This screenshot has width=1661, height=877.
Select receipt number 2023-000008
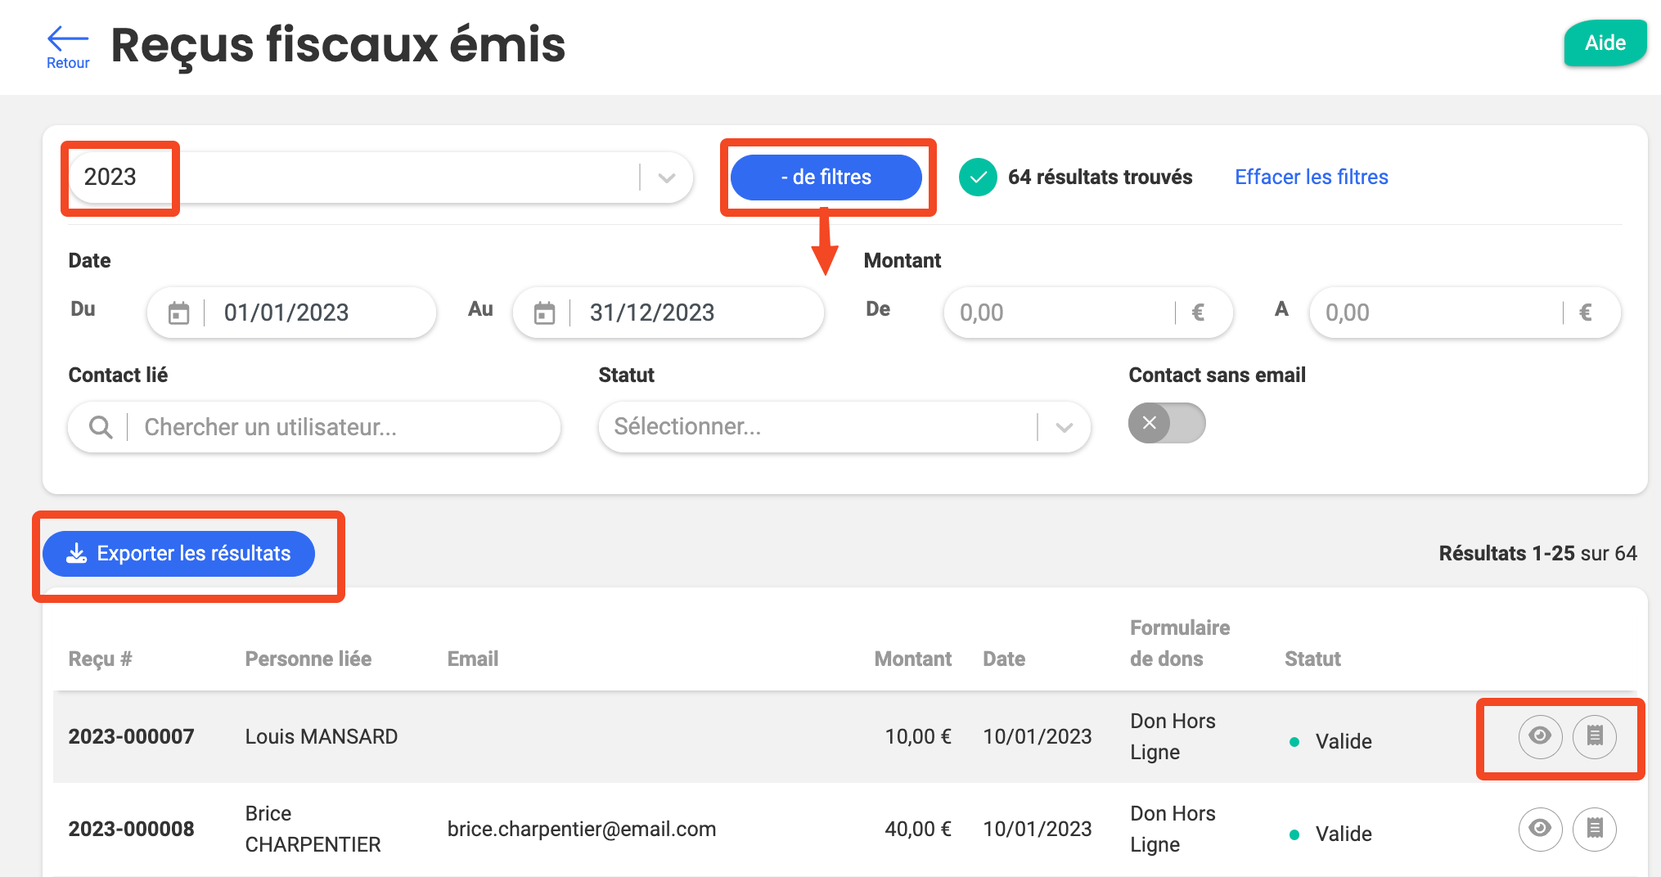coord(131,829)
